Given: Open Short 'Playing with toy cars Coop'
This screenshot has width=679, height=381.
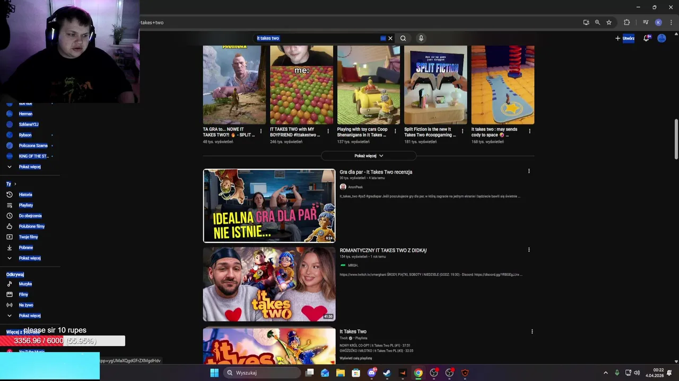Looking at the screenshot, I should click(x=369, y=85).
